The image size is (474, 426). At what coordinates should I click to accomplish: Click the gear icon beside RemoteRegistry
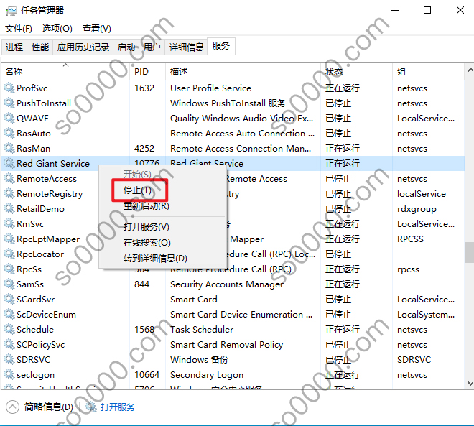pyautogui.click(x=9, y=194)
